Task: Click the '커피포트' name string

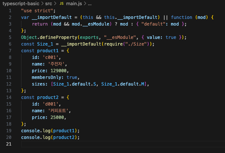Action: coord(58,111)
